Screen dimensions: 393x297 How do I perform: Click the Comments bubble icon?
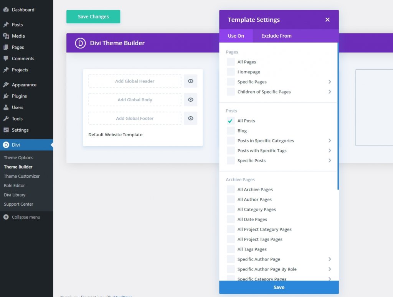(6, 58)
